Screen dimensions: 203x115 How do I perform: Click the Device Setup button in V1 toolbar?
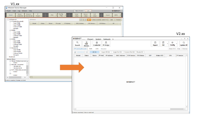click(86, 15)
